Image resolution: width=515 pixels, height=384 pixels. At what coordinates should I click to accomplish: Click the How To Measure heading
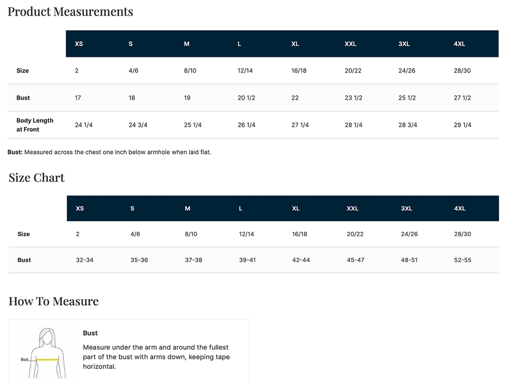[x=53, y=301]
